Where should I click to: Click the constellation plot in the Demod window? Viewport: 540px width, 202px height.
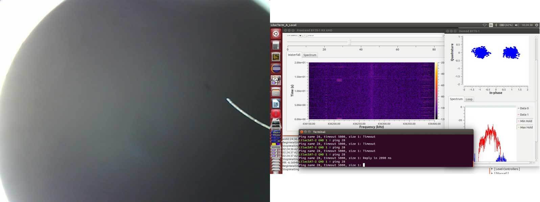coord(496,60)
